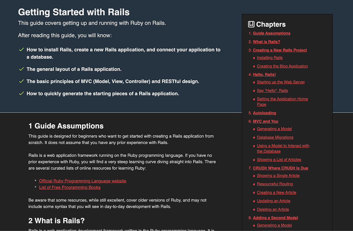Go to Creating a New Rails Project
This screenshot has width=353, height=231.
280,50
